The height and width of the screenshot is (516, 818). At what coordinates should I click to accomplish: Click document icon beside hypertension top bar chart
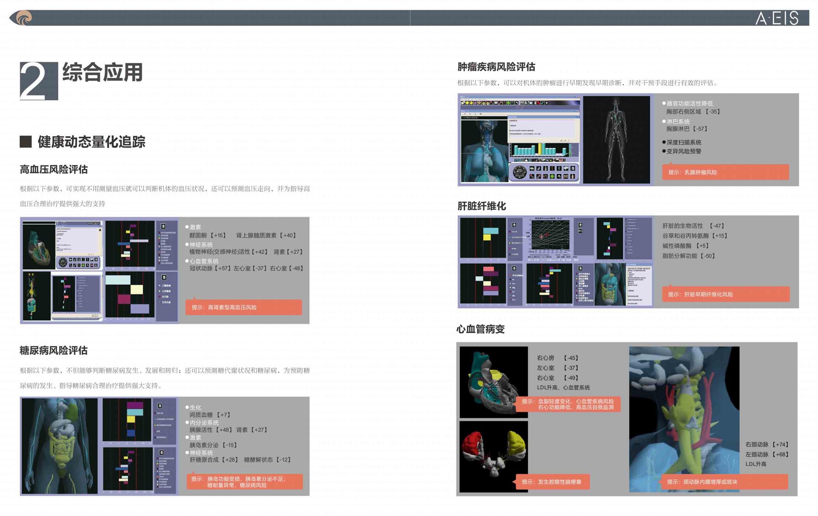(x=163, y=226)
